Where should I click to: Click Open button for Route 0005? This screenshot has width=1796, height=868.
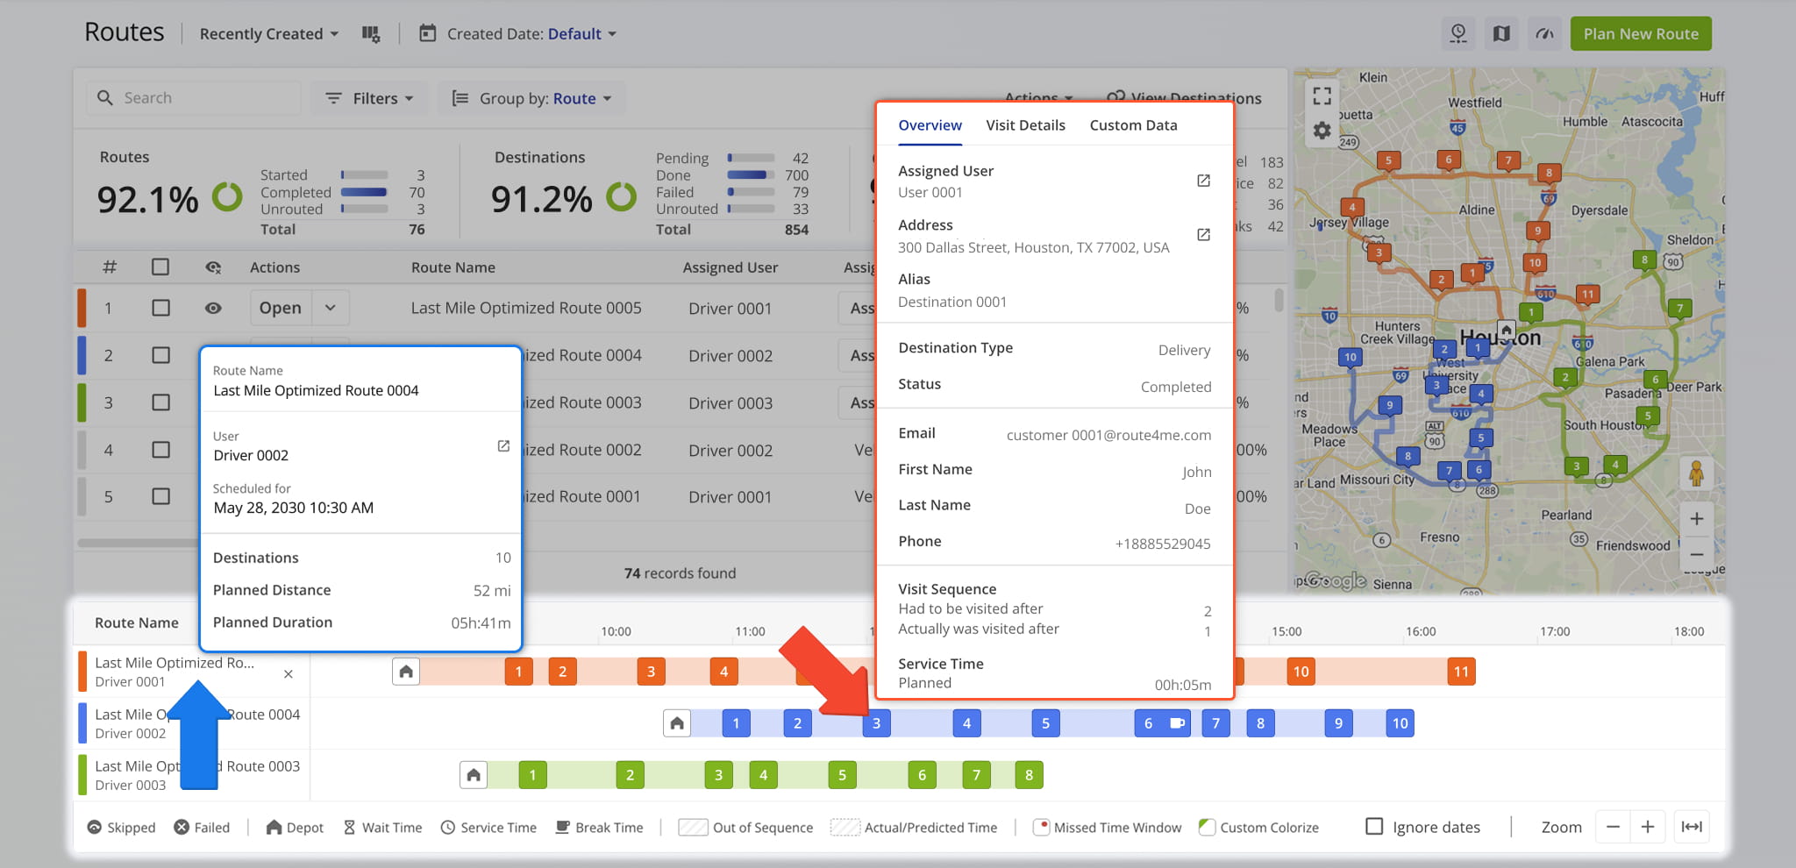coord(281,308)
